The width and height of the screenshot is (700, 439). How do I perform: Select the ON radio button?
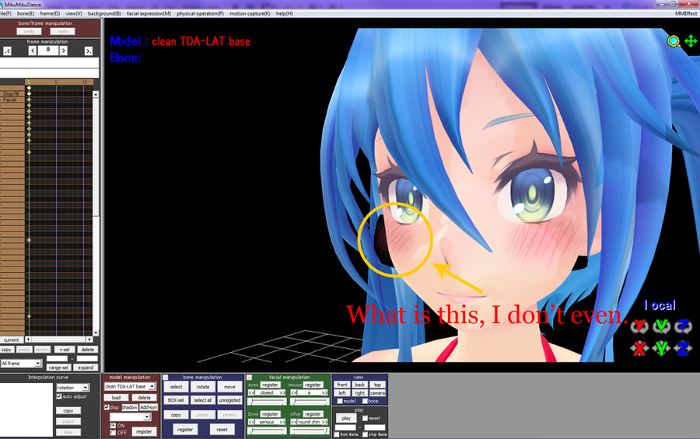pyautogui.click(x=113, y=426)
